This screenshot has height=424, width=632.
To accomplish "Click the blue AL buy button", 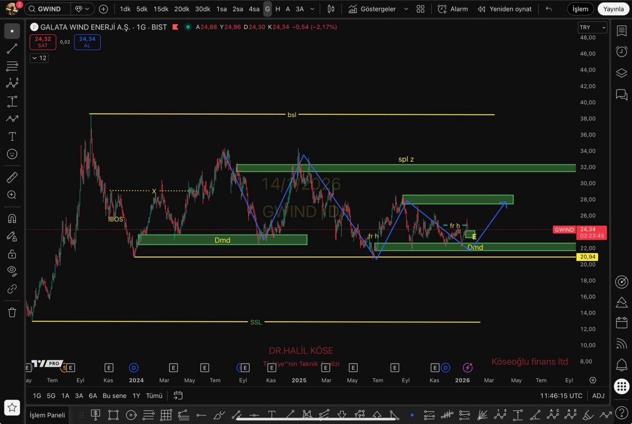I will 87,42.
